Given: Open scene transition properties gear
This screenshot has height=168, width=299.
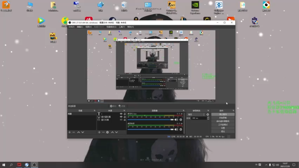Looking at the screenshot, I should [208, 115].
